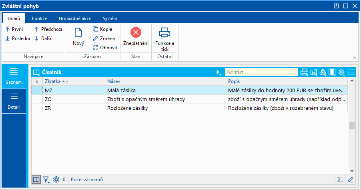This screenshot has width=361, height=190.
Task: Click the Rozložené zásilky name cell
Action: click(x=166, y=108)
